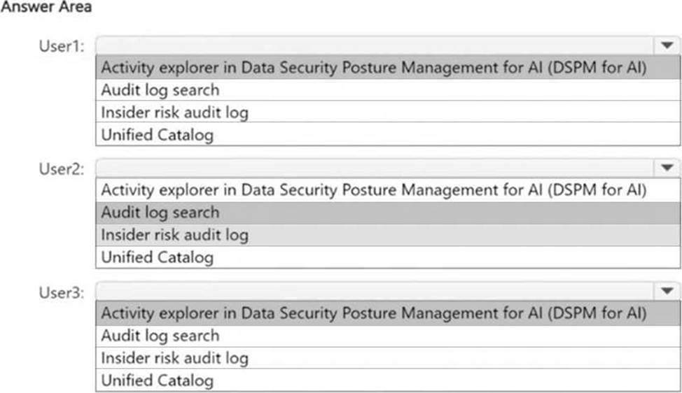682x393 pixels.
Task: Select Unified Catalog in User3 list
Action: [157, 381]
